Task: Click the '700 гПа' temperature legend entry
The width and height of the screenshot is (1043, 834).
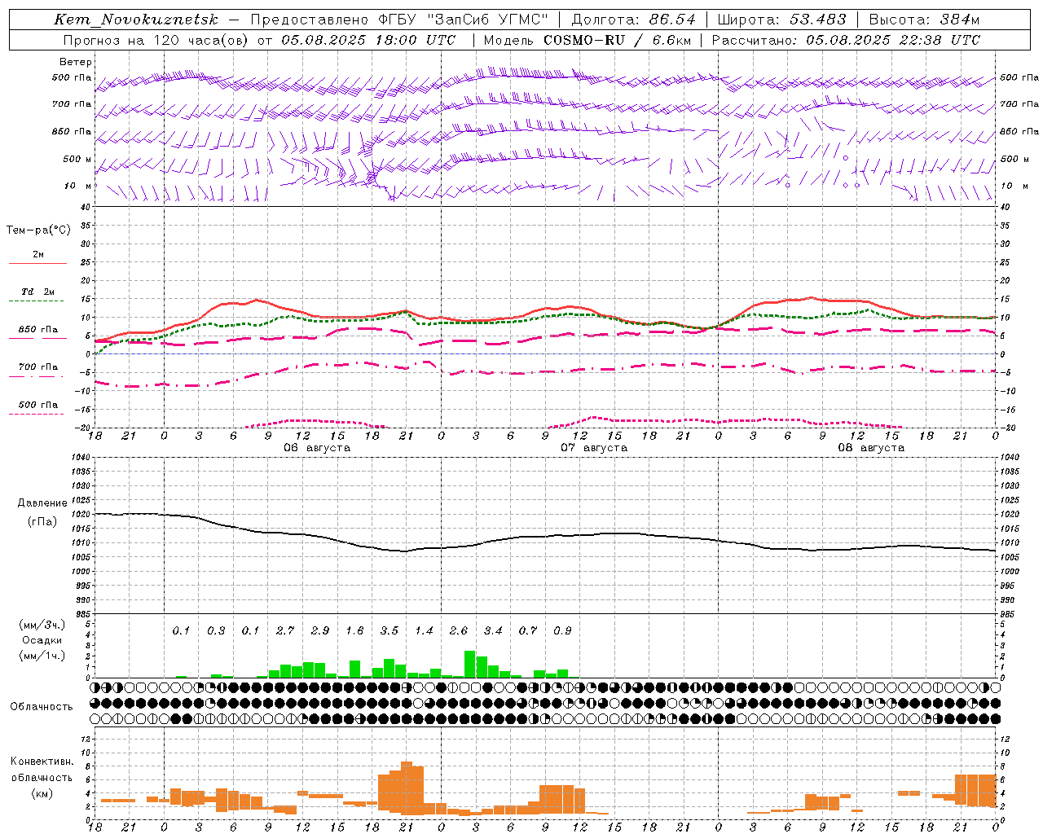Action: coord(37,367)
